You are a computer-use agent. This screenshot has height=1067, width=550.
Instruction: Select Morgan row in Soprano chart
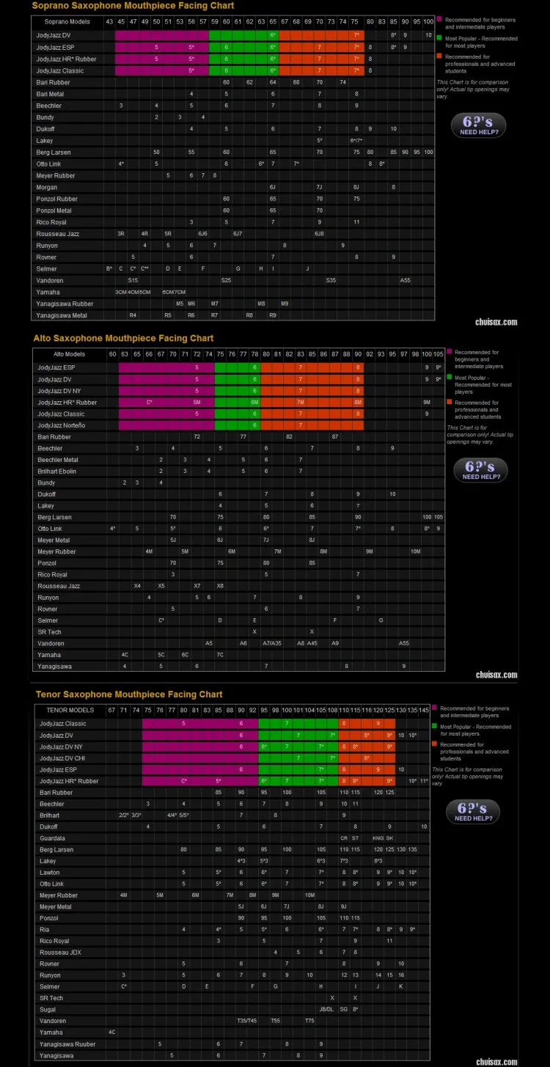(235, 187)
